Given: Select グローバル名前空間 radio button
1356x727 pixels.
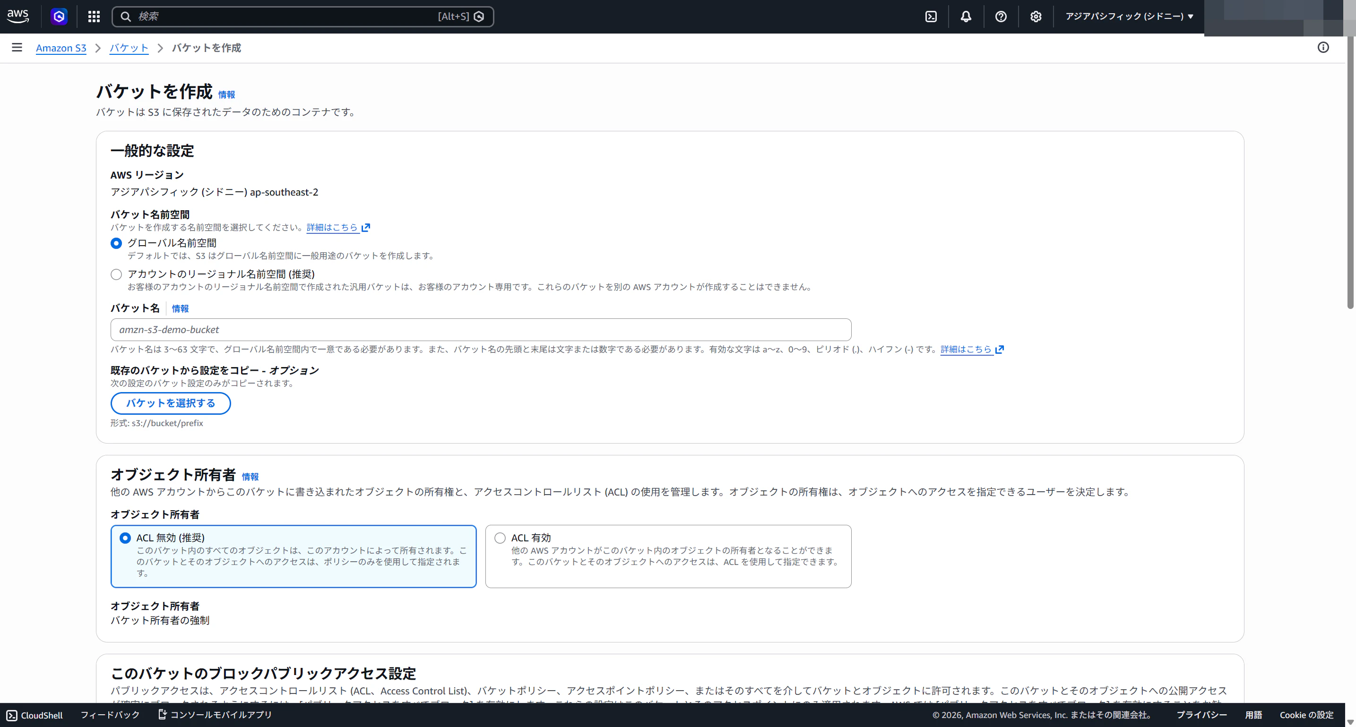Looking at the screenshot, I should pyautogui.click(x=116, y=243).
